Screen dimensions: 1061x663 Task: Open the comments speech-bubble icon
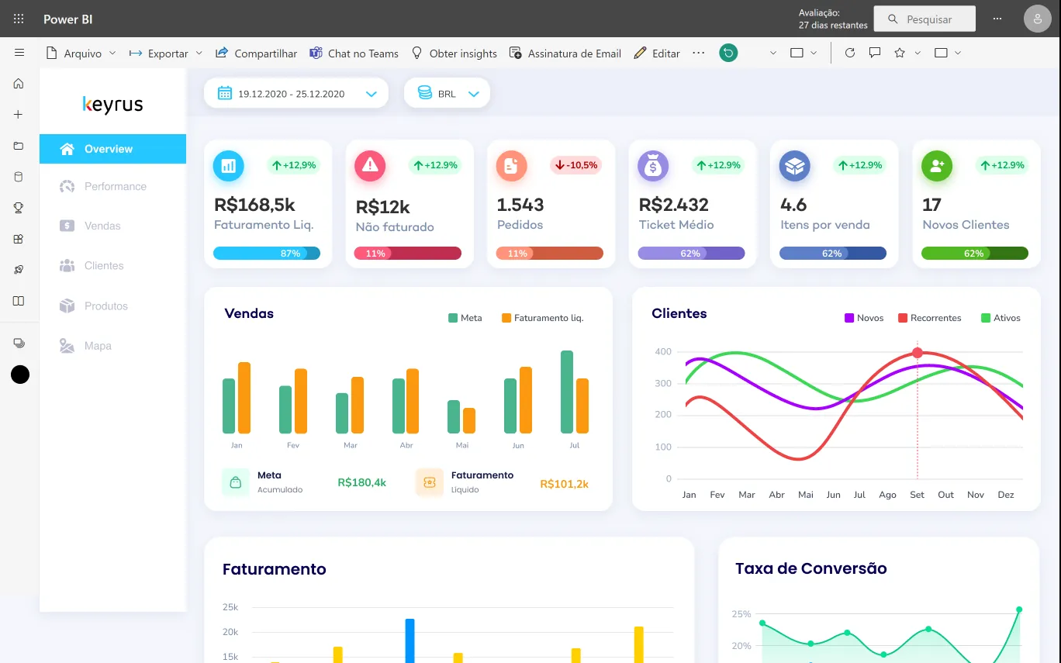click(875, 53)
